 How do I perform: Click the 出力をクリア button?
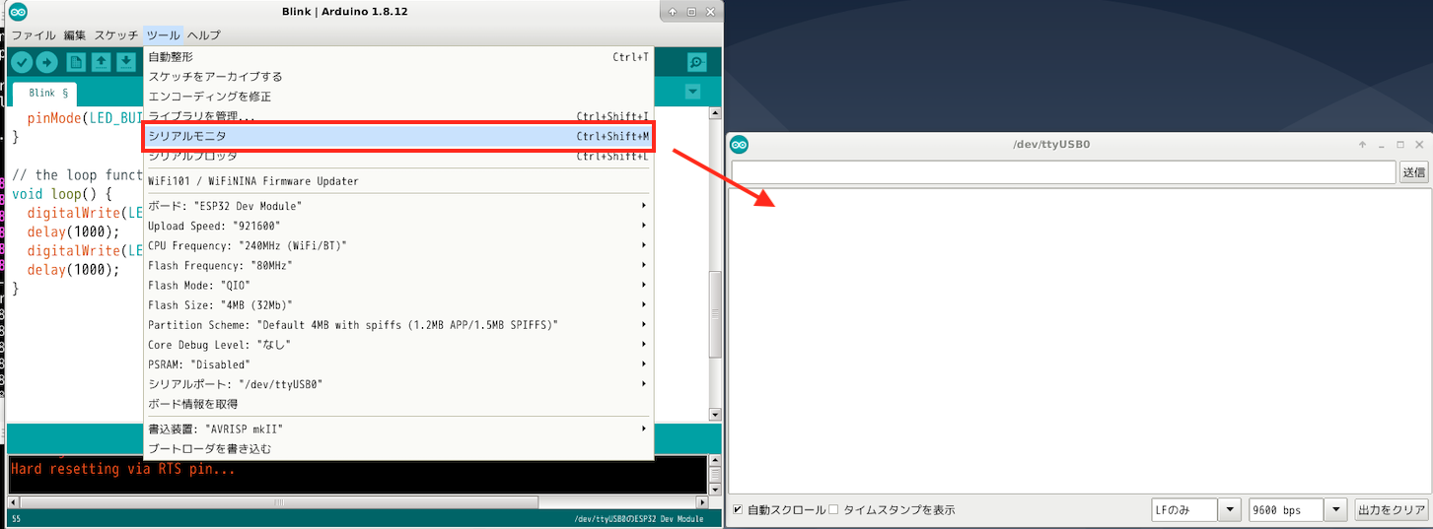1391,509
